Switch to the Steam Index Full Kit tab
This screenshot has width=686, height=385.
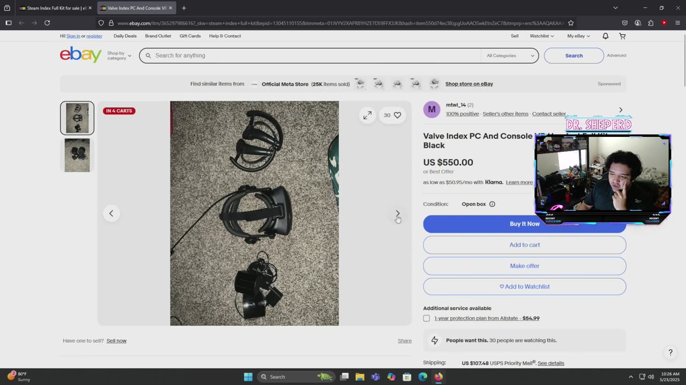point(55,8)
